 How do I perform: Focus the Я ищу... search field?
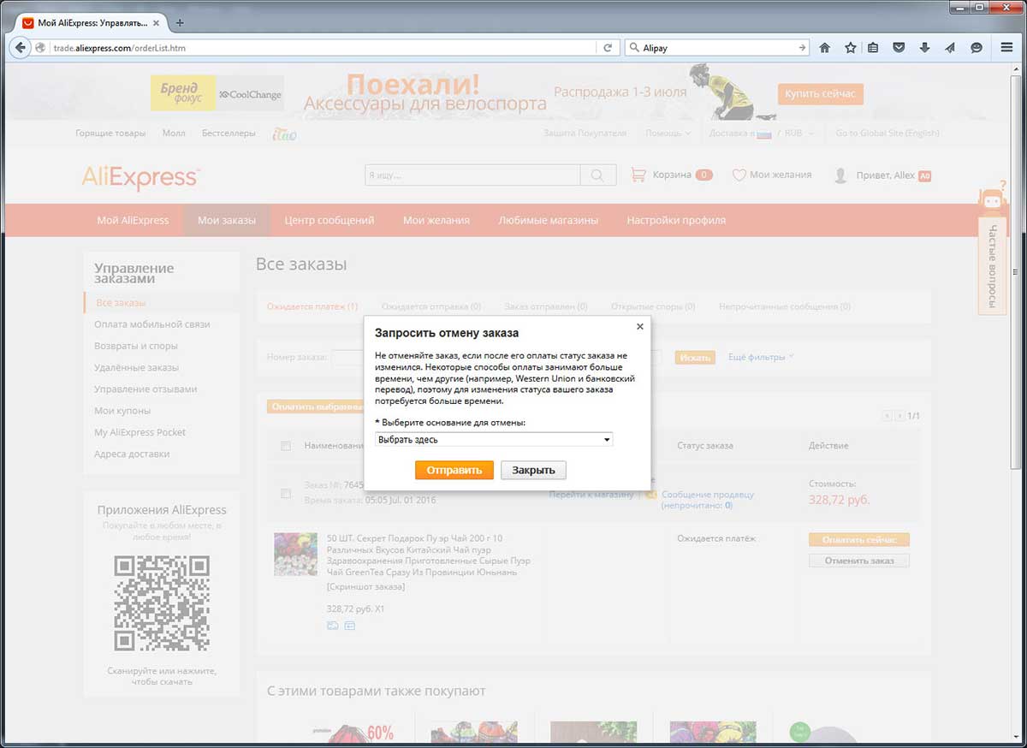point(472,175)
